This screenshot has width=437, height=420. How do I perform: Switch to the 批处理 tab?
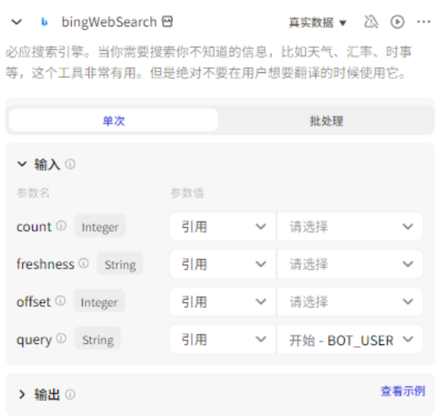(x=326, y=121)
